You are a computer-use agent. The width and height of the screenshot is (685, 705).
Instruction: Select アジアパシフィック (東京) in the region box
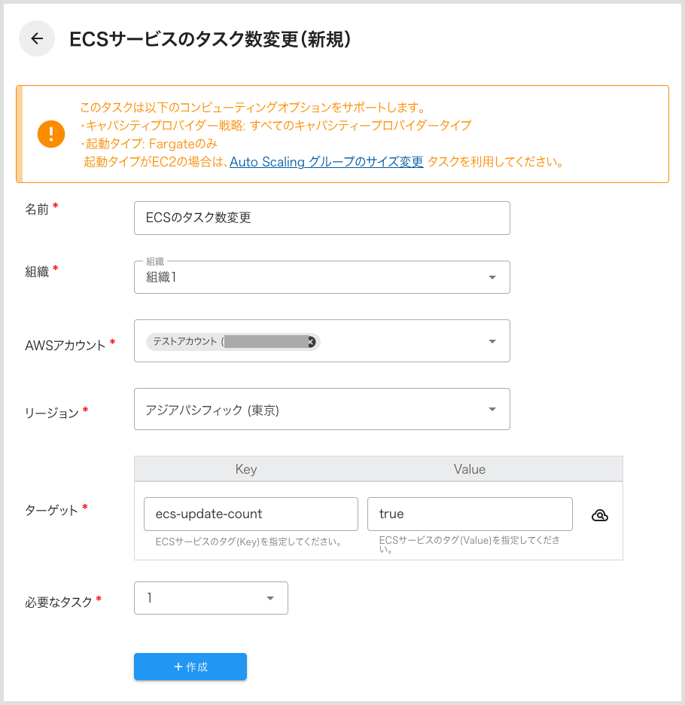(x=212, y=409)
